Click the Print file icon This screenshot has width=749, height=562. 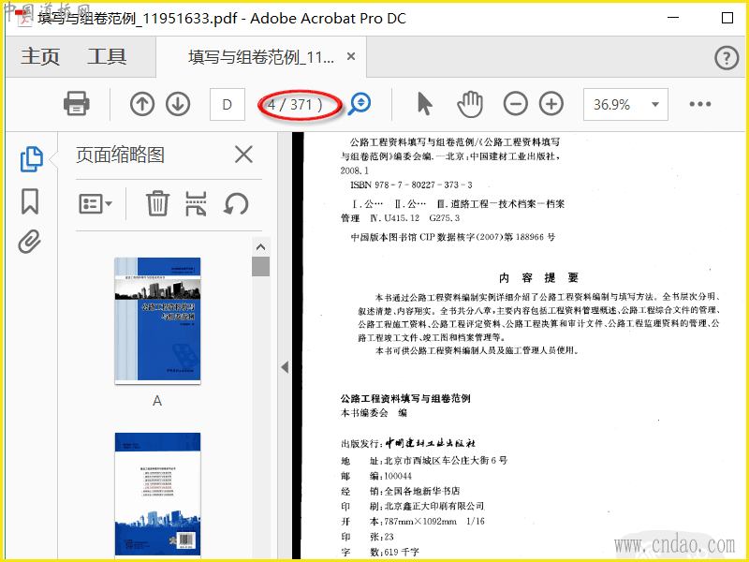click(x=77, y=104)
